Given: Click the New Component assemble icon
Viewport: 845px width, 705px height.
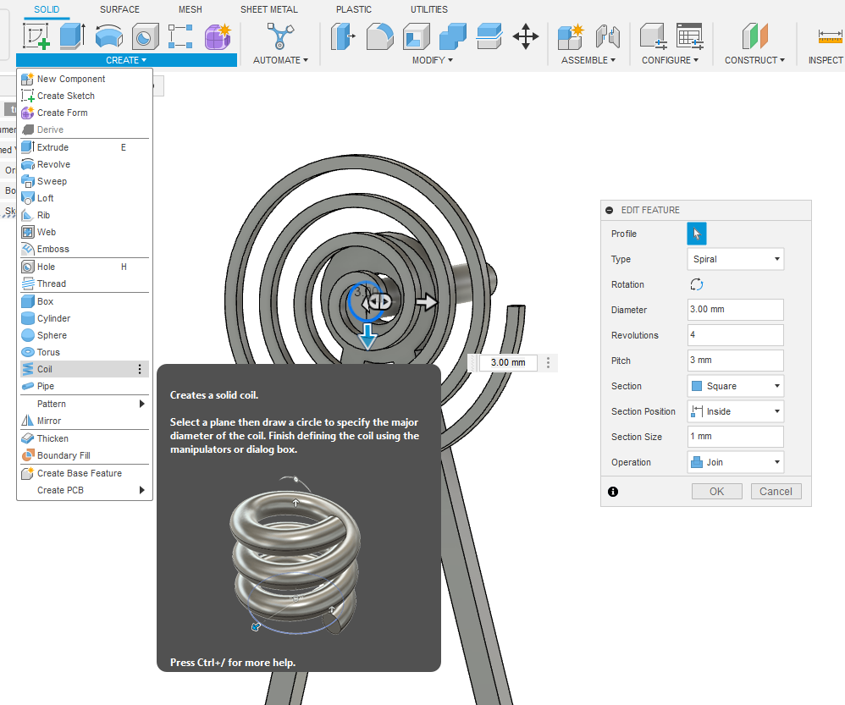Looking at the screenshot, I should [x=571, y=36].
